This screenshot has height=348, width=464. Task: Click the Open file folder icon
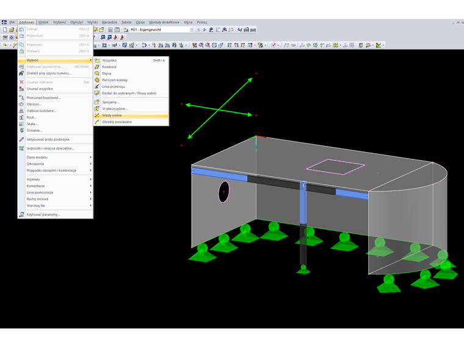click(12, 29)
